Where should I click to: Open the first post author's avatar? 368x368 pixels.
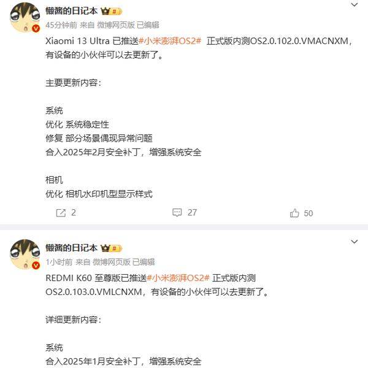click(x=25, y=17)
